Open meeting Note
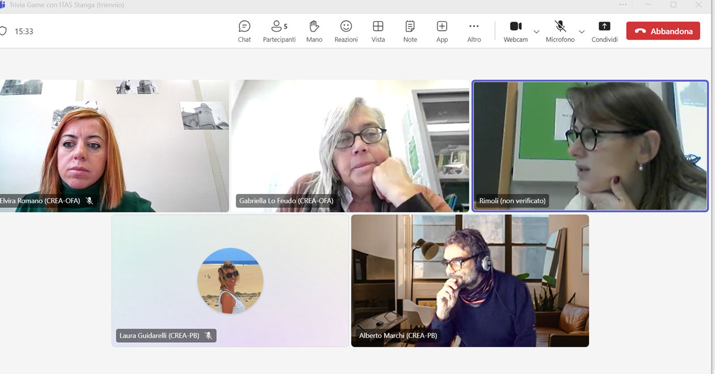This screenshot has height=374, width=715. point(410,31)
